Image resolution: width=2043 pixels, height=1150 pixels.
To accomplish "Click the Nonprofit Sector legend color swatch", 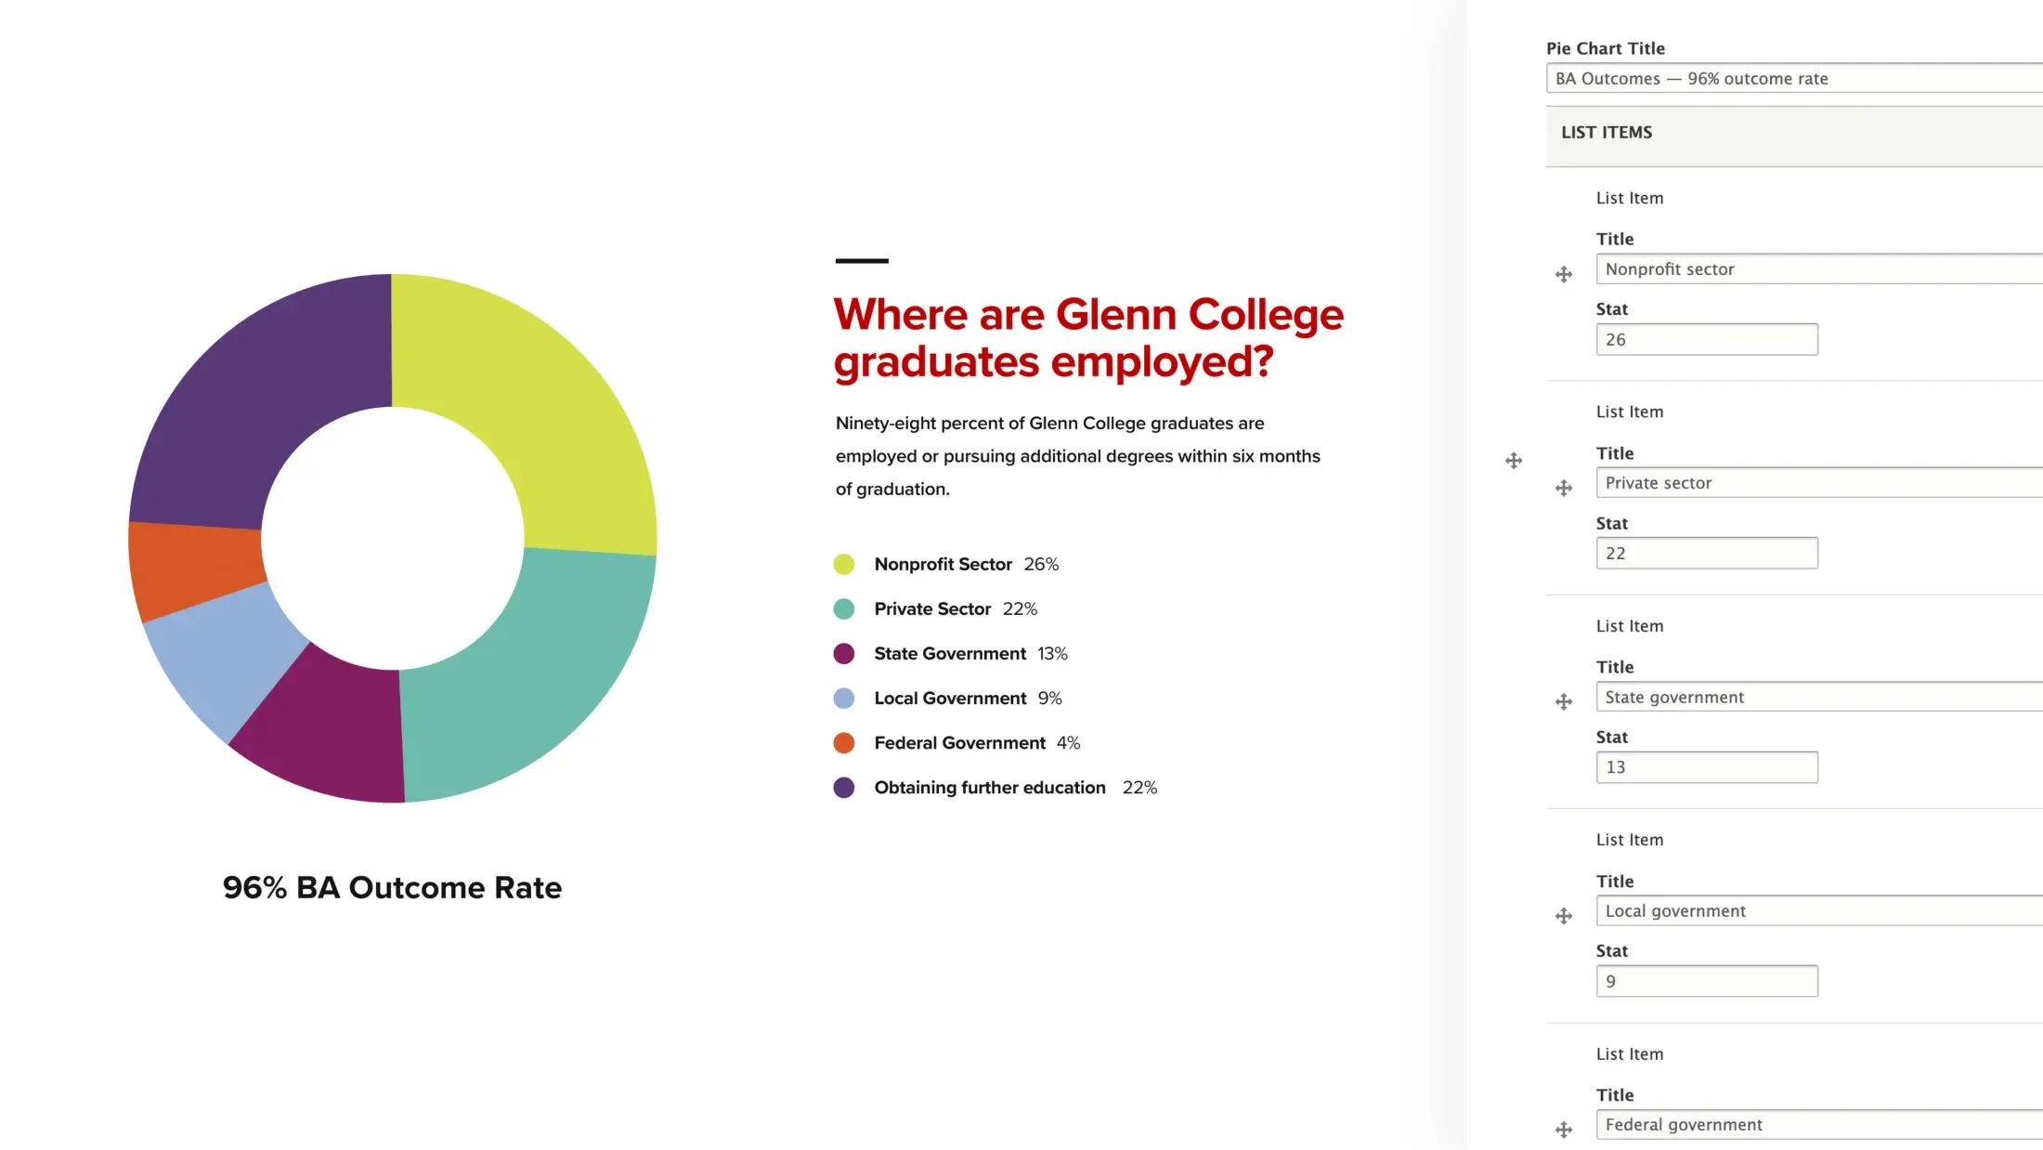I will [x=843, y=563].
